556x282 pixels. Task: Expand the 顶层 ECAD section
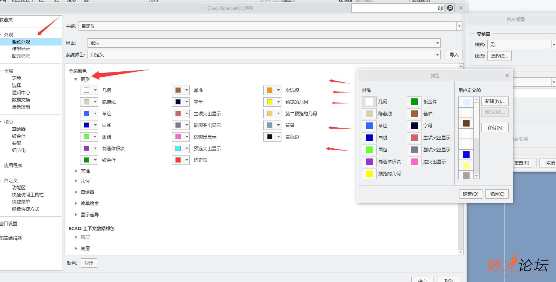[76, 237]
